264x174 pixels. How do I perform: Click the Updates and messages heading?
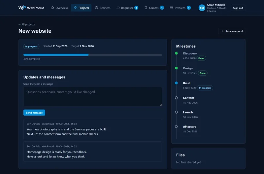44,77
